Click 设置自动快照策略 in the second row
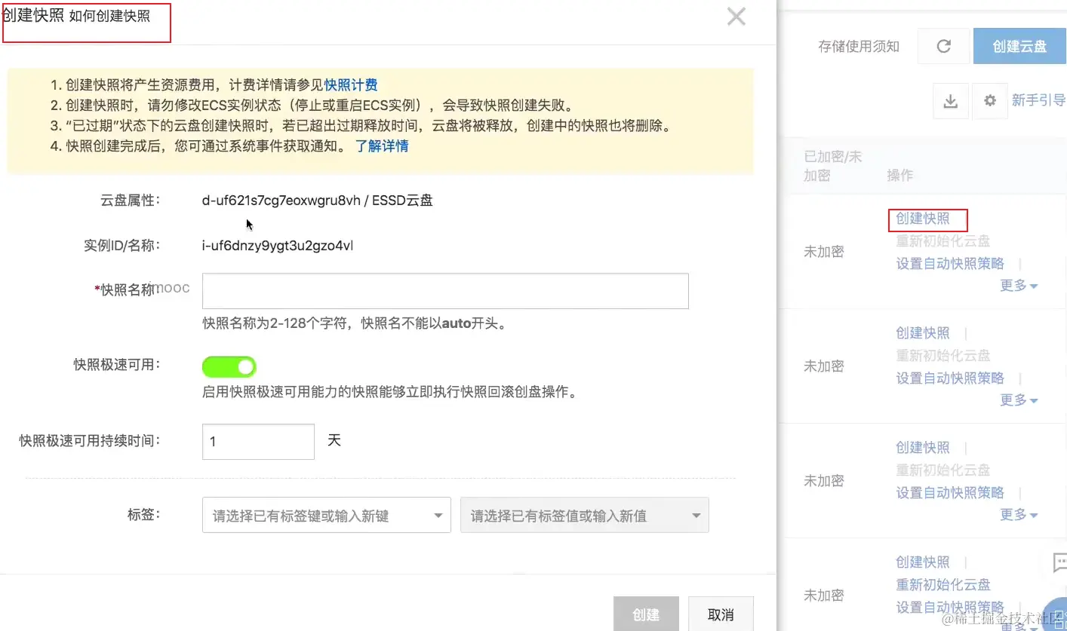Screen dimensions: 1067x631 [950, 378]
